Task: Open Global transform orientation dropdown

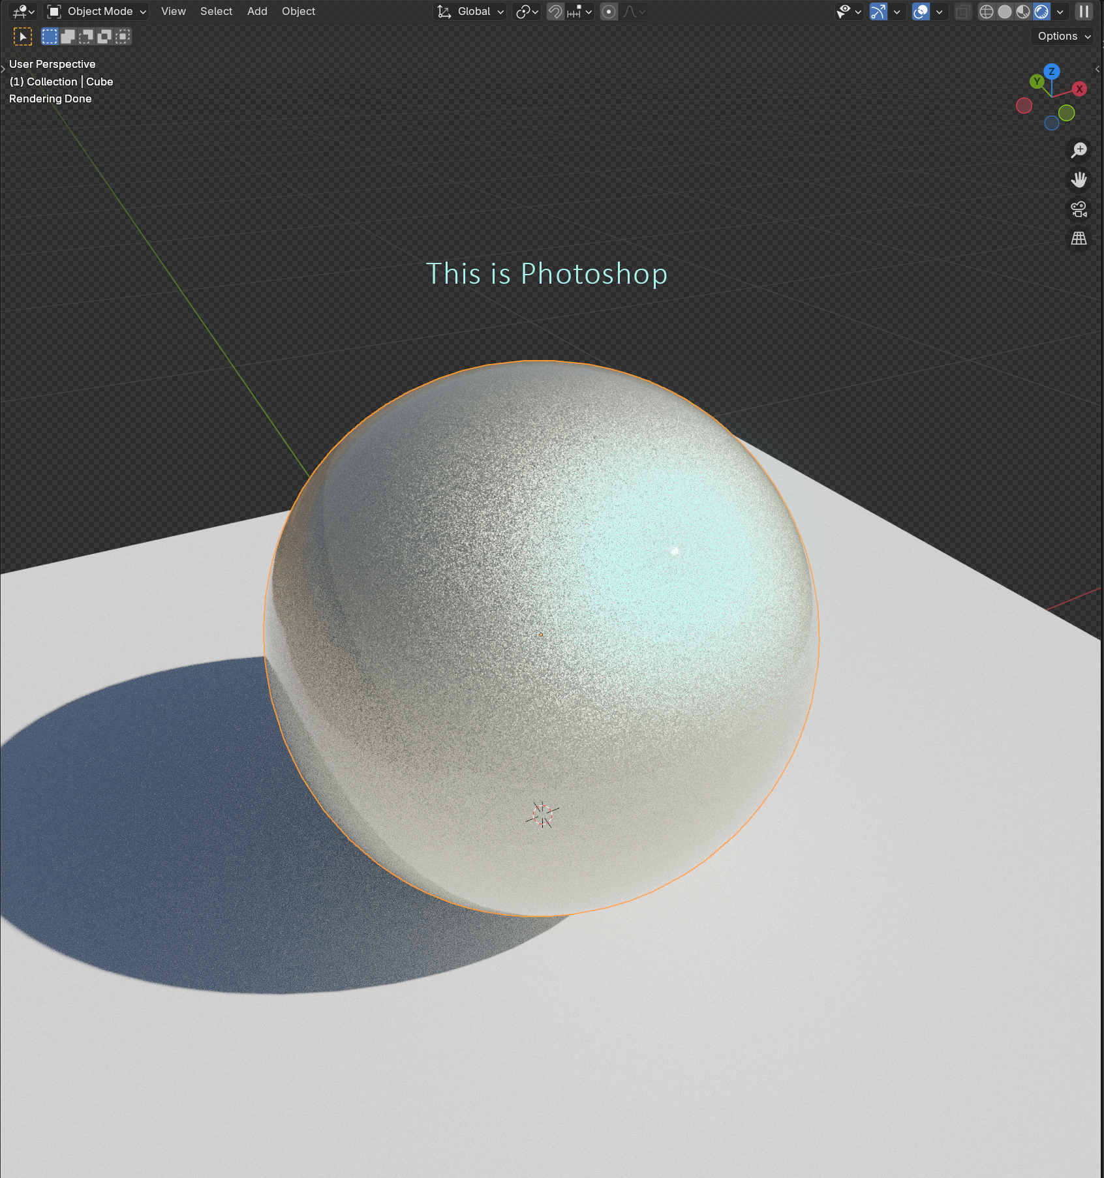Action: [470, 12]
